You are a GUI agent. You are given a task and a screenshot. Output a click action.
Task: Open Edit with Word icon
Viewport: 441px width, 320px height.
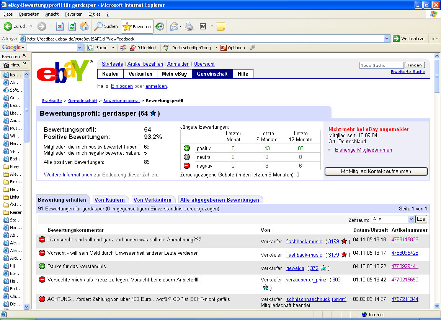tap(203, 26)
